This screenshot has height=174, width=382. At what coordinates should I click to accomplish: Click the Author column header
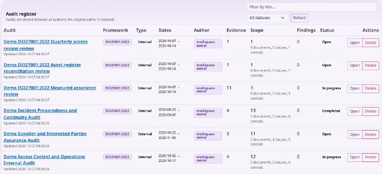point(201,30)
